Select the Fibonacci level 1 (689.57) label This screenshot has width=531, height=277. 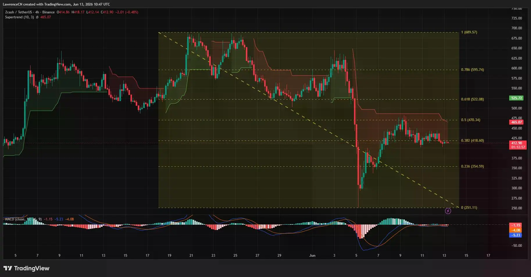[x=469, y=32]
